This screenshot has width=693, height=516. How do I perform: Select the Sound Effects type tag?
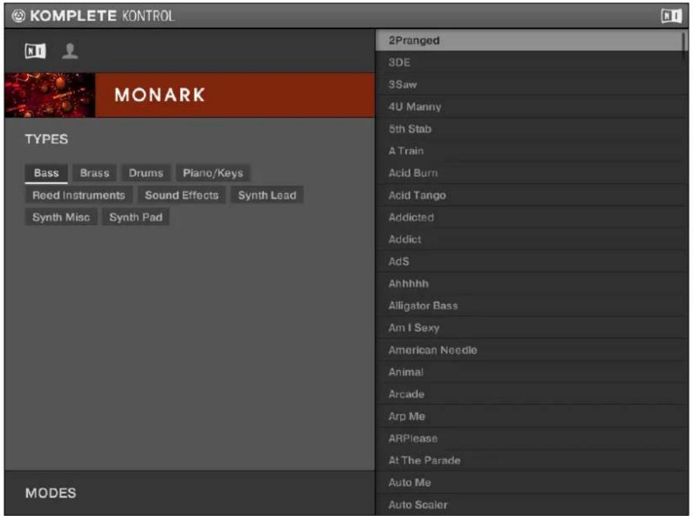[x=181, y=195]
